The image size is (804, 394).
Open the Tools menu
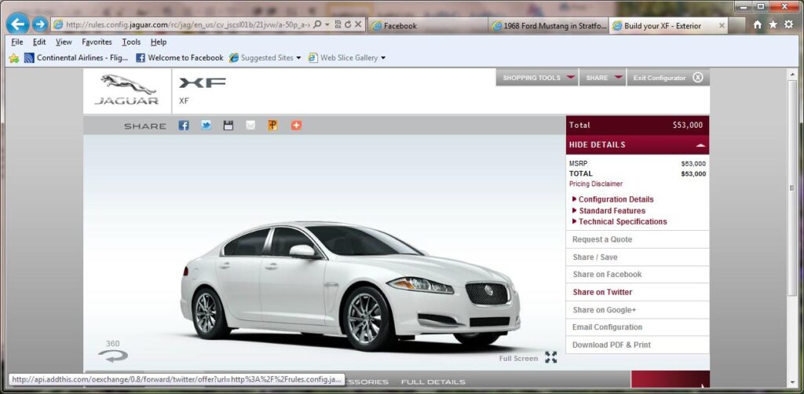pyautogui.click(x=131, y=42)
